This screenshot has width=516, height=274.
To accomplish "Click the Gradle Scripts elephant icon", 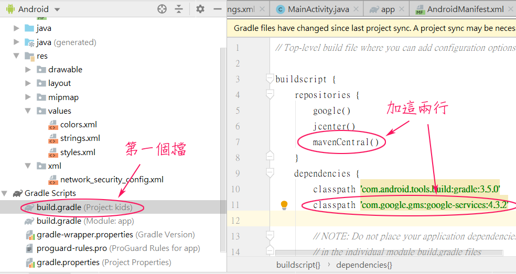I will [x=18, y=193].
